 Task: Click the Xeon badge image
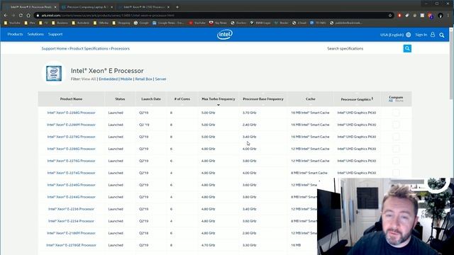(x=54, y=73)
